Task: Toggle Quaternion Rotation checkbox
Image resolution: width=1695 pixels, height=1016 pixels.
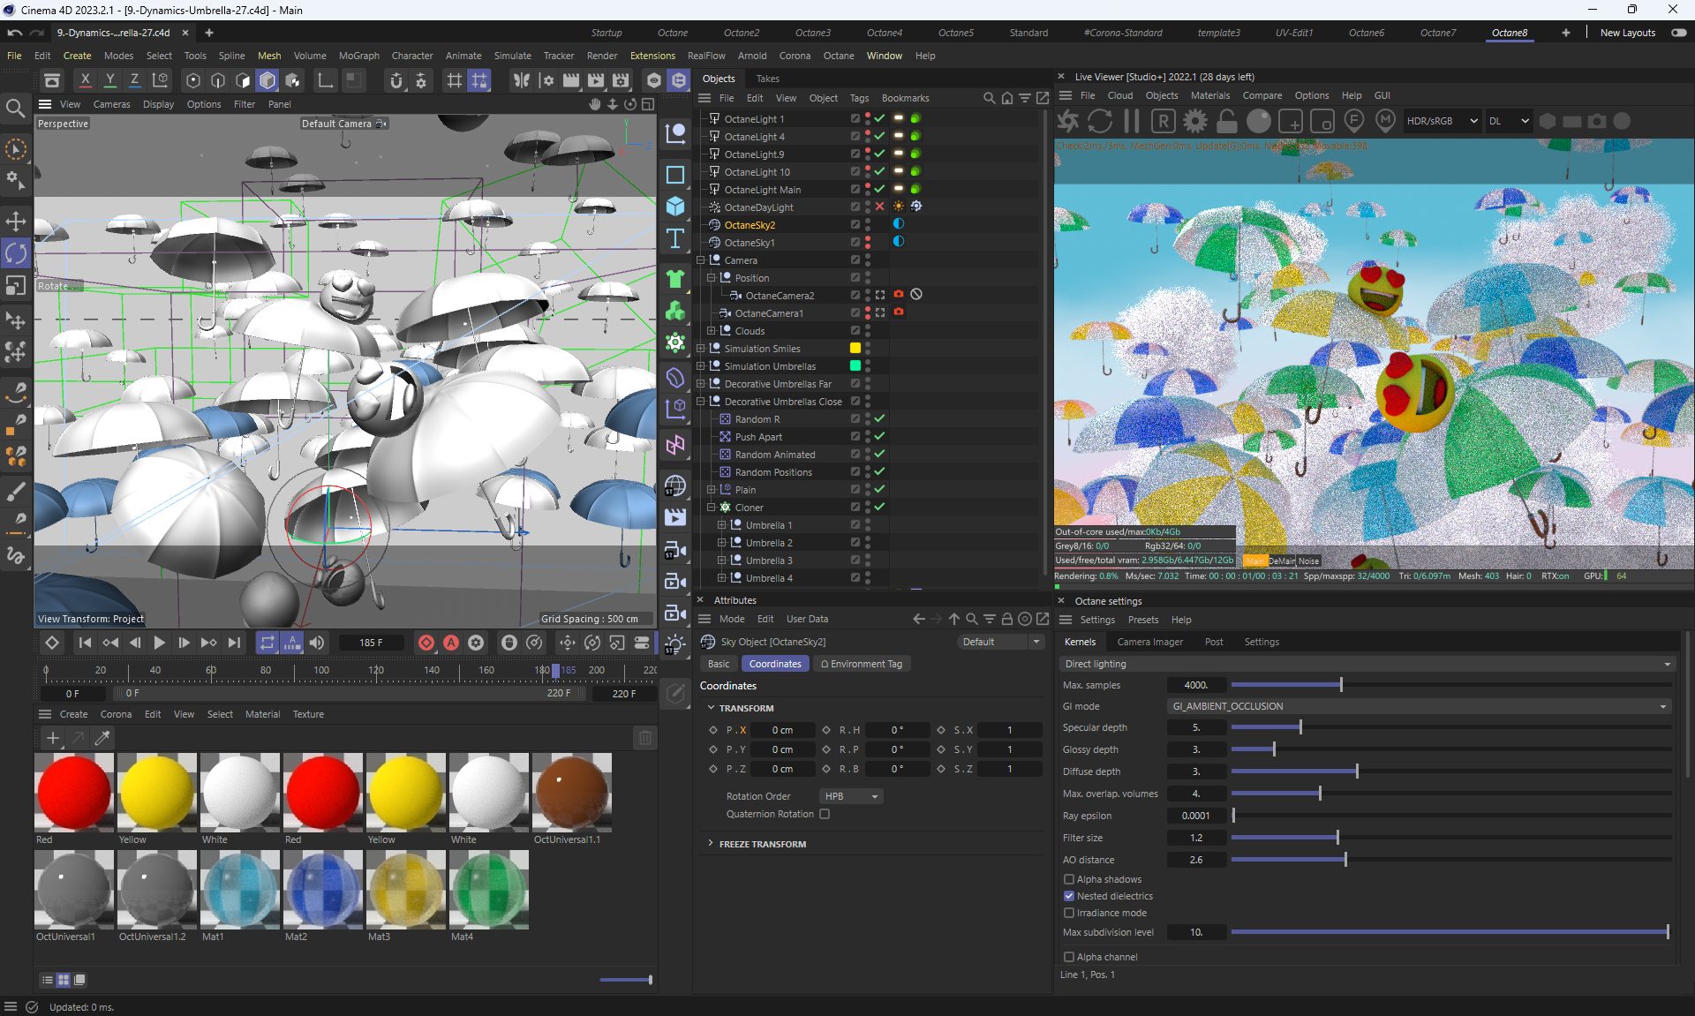Action: 825,814
